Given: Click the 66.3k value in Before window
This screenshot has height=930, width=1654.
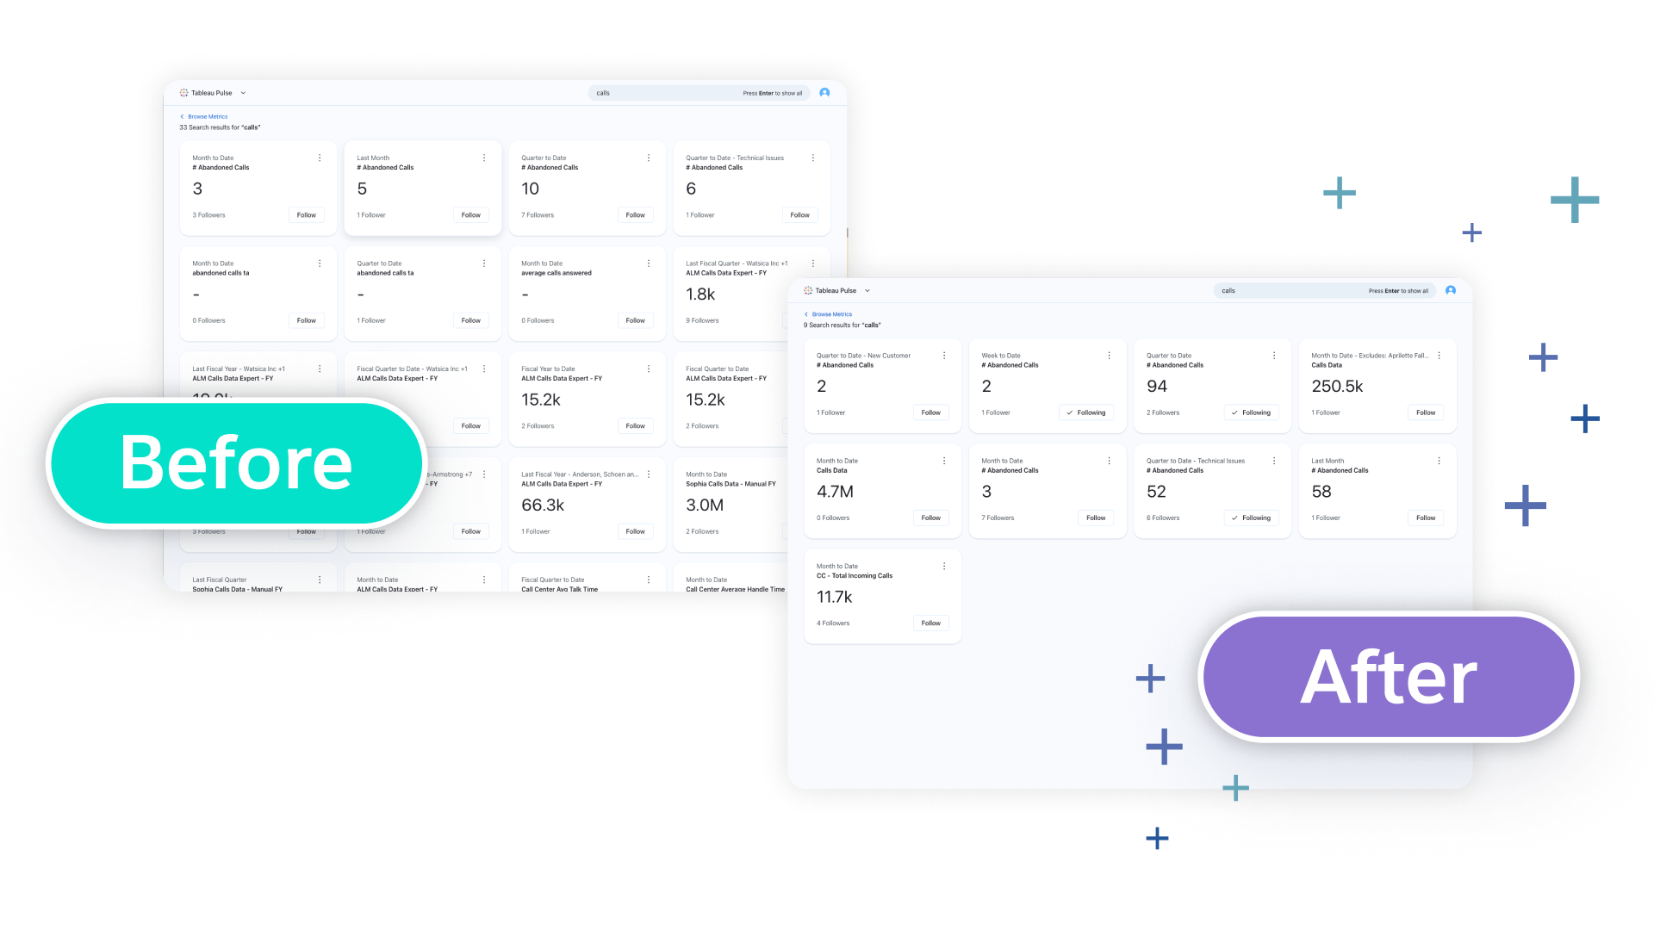Looking at the screenshot, I should click(x=543, y=505).
